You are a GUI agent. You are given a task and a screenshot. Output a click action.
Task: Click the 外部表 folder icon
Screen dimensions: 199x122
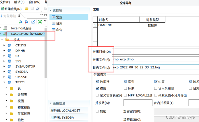[x=11, y=95]
